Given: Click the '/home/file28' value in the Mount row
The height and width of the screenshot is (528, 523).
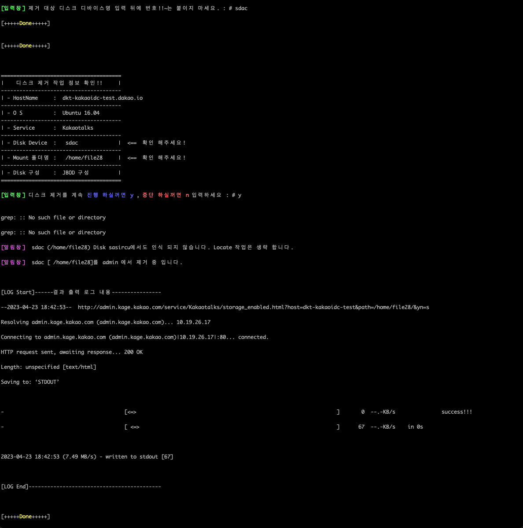Looking at the screenshot, I should click(x=84, y=158).
